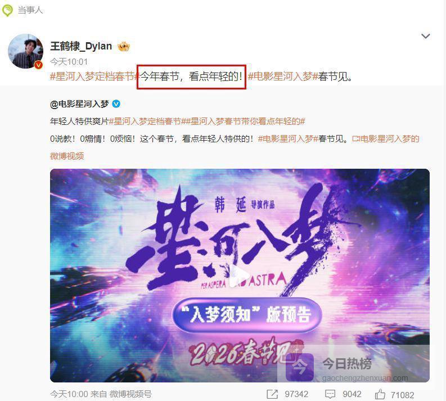Open the first #星河入梦定档春节# hashtag
This screenshot has height=401, width=446.
[x=94, y=76]
